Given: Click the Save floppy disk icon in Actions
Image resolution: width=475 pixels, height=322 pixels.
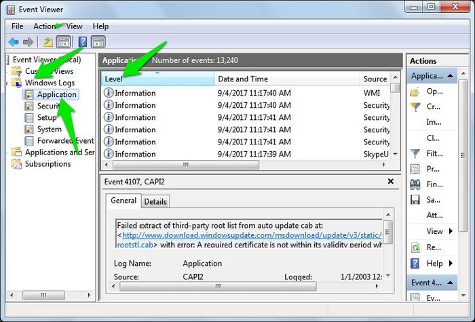Looking at the screenshot, I should tap(415, 200).
